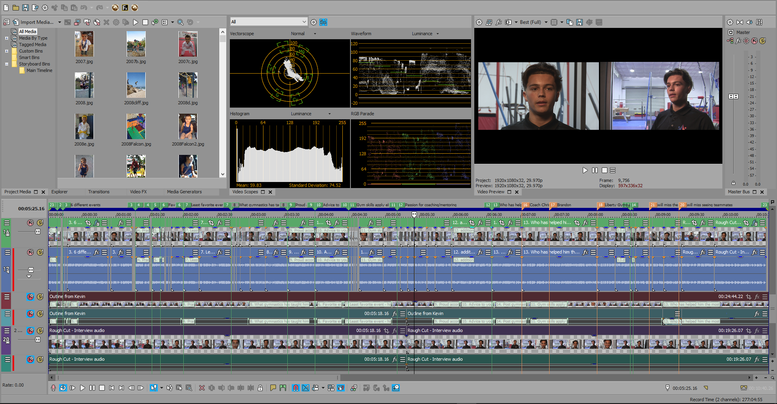The height and width of the screenshot is (404, 777).
Task: Mute the Master bus
Action: [x=754, y=41]
